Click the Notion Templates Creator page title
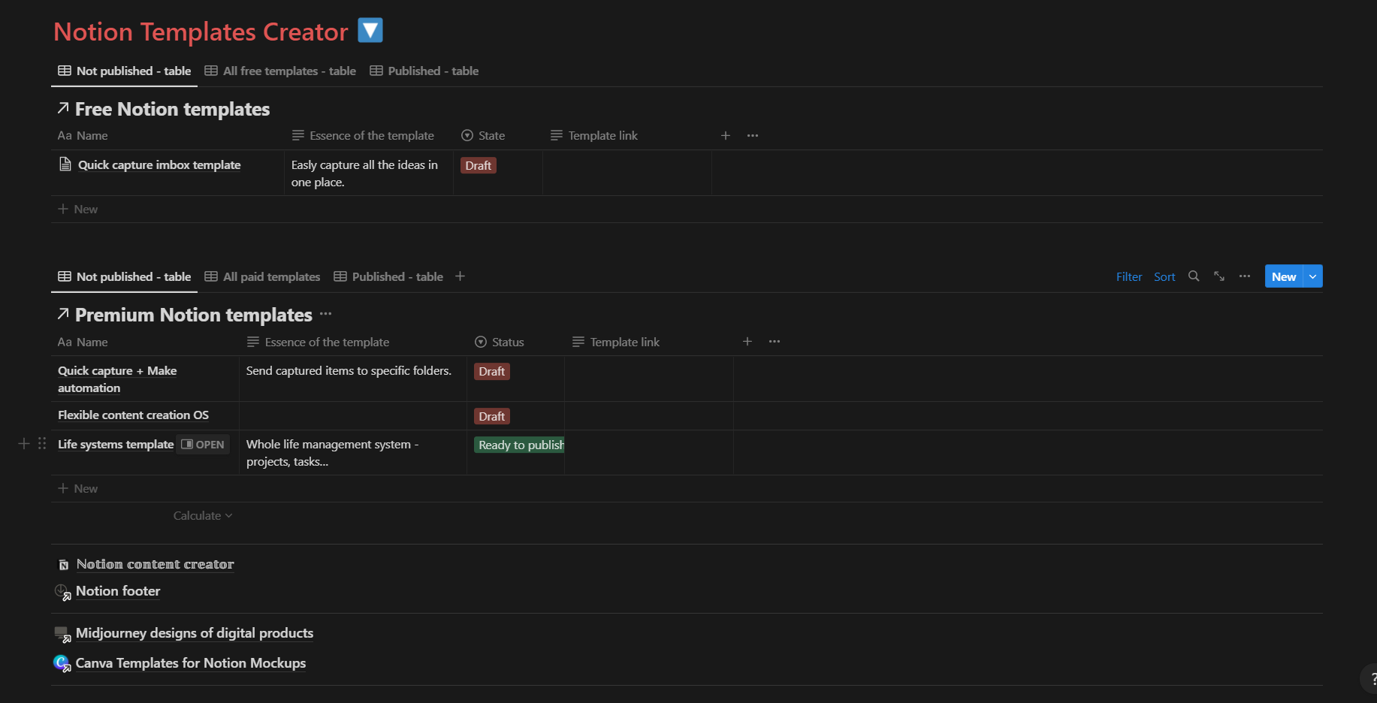 [201, 32]
